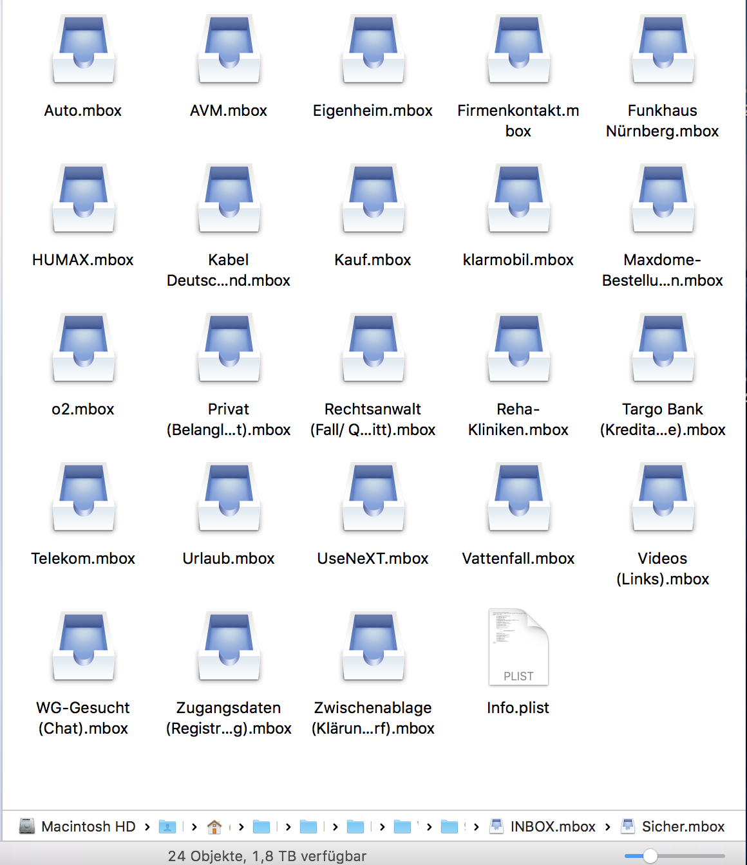
Task: Click the Privat (Belangl...t).mbox icon
Action: 229,348
